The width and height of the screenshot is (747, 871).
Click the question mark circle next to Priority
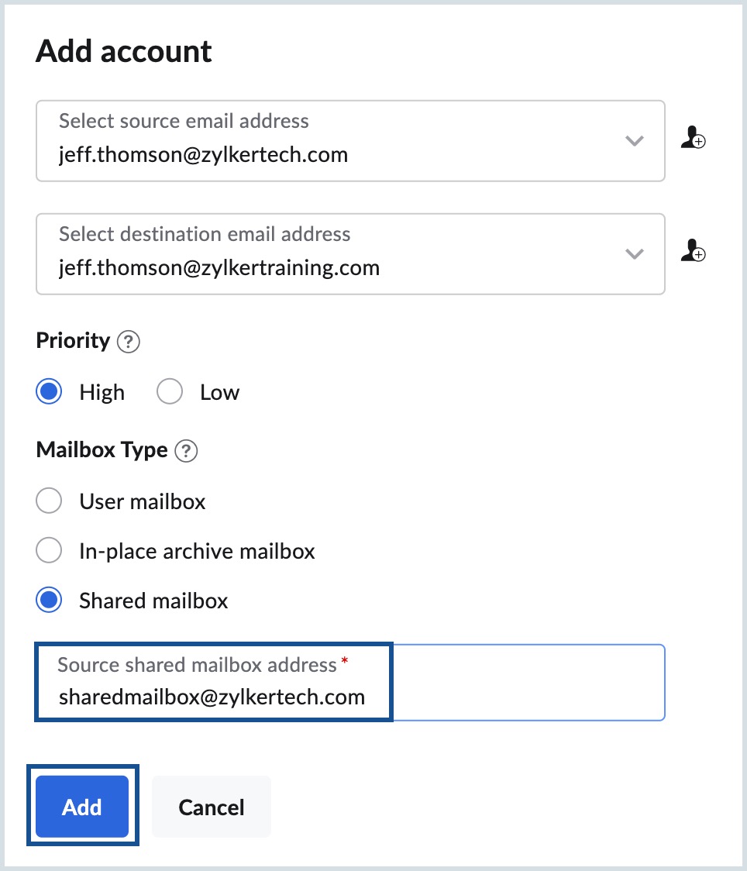click(129, 342)
